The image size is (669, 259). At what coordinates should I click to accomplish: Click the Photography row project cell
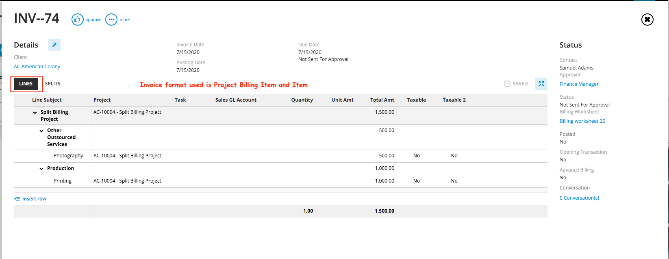click(127, 156)
